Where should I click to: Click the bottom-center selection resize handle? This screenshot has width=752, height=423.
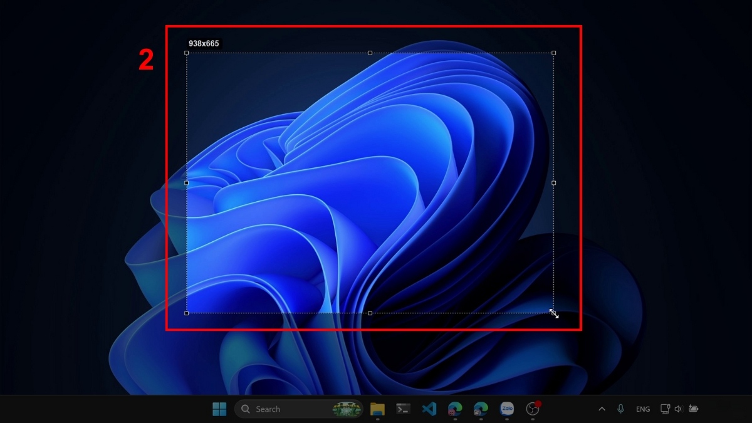point(370,313)
